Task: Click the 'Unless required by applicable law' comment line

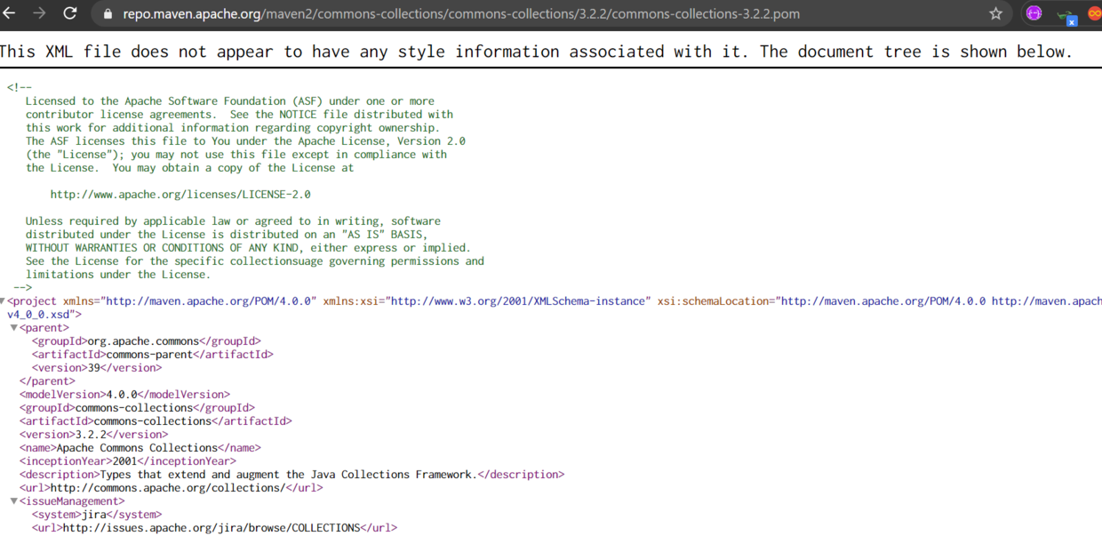Action: 233,221
